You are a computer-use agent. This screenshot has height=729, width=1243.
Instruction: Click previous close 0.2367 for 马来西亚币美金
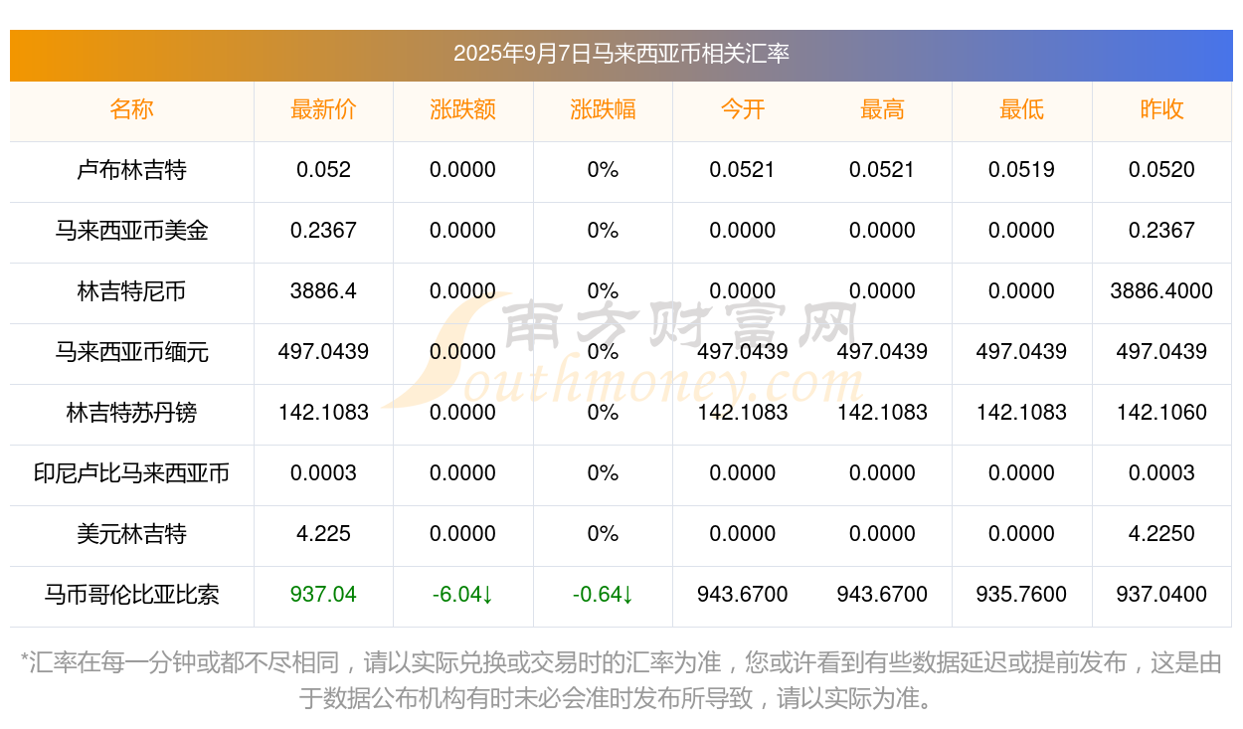coord(1161,231)
